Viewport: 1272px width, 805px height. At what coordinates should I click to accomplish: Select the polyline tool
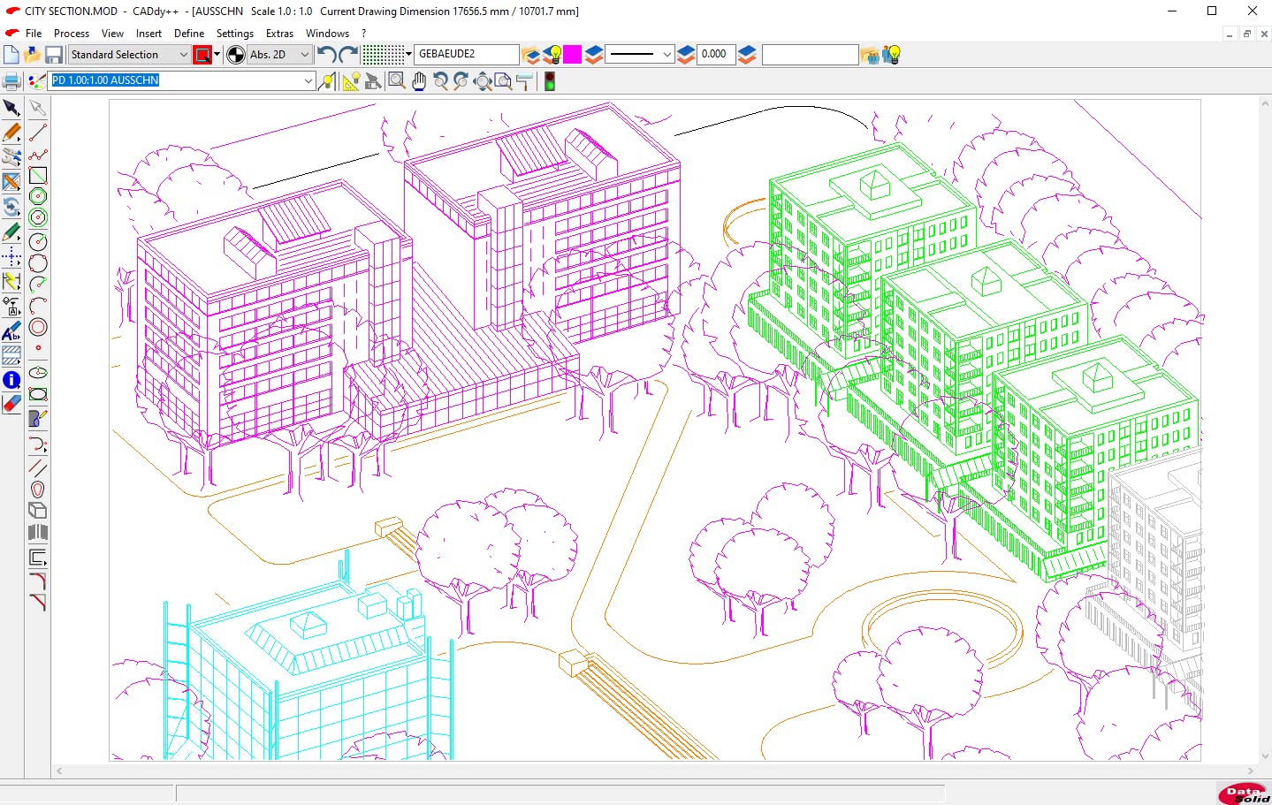38,155
